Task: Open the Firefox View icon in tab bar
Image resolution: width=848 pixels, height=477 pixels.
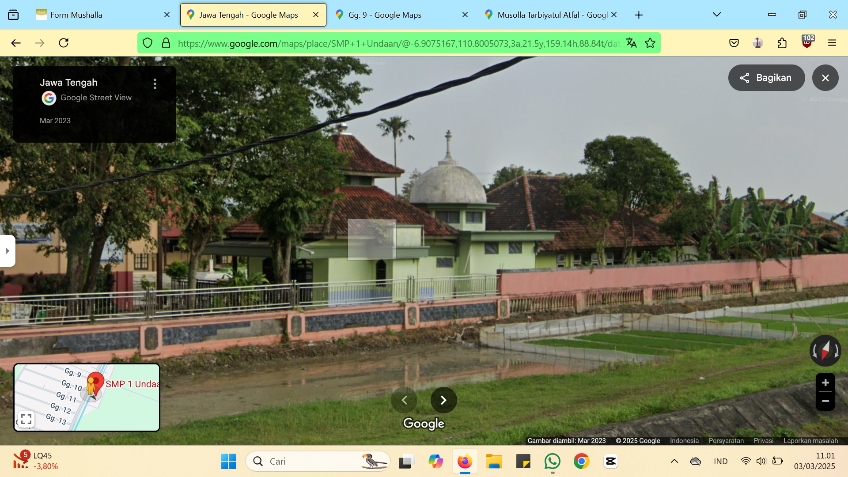Action: pyautogui.click(x=13, y=15)
